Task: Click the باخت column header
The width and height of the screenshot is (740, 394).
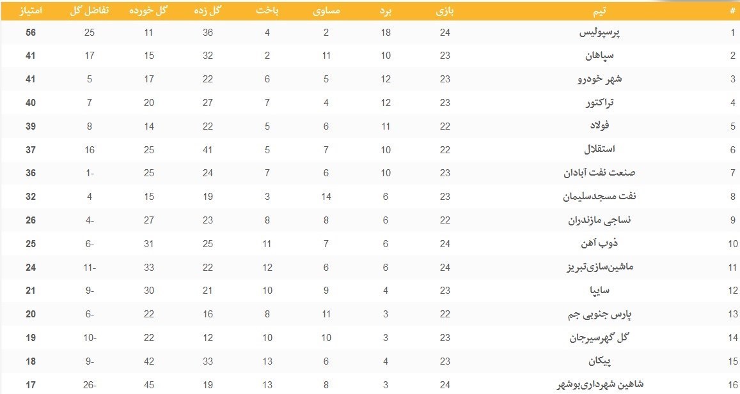Action: [267, 11]
